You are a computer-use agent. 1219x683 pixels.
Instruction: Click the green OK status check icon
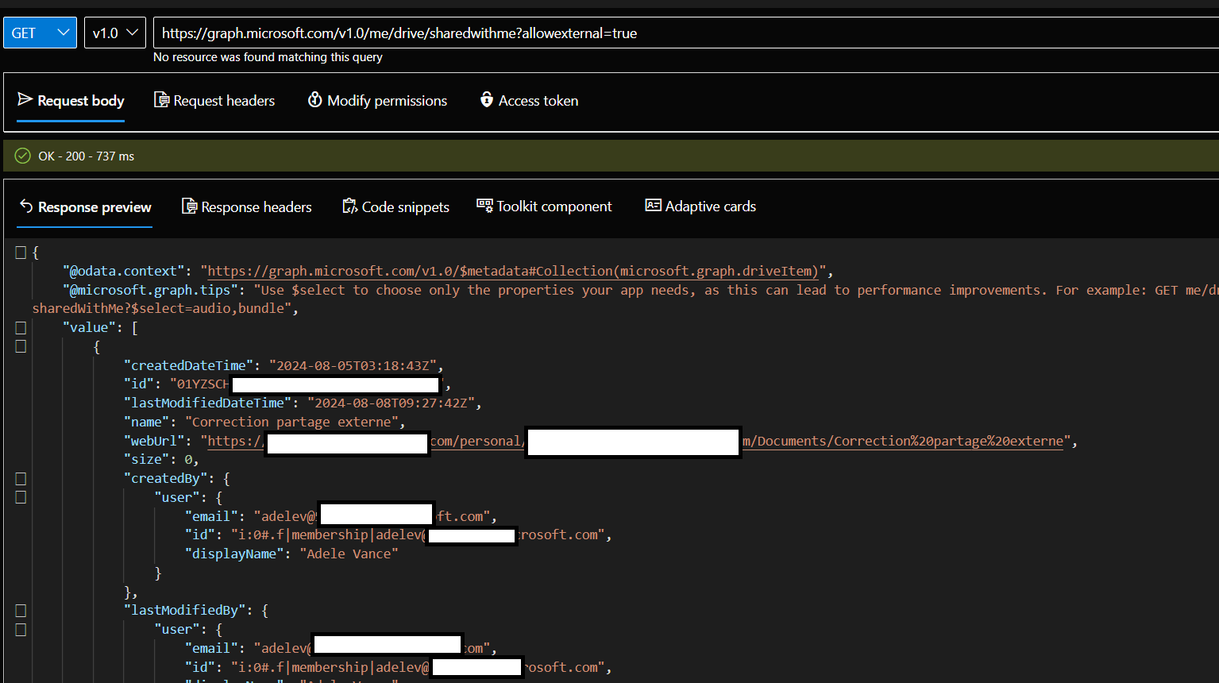pos(23,156)
